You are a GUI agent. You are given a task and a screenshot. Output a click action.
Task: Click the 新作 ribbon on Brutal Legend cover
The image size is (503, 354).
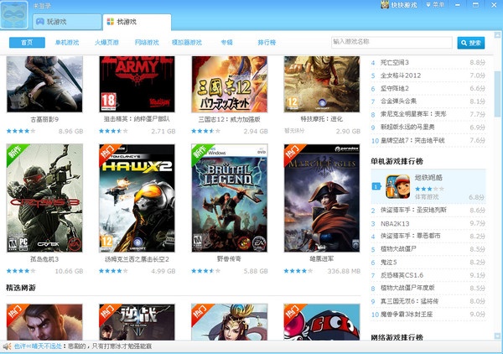coord(200,153)
